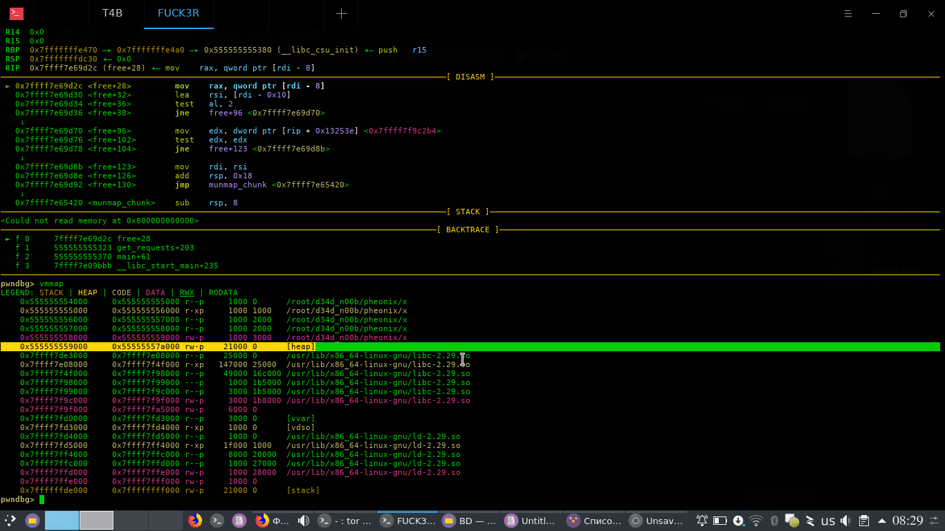
Task: Click the Bluetooth tray icon
Action: 774,521
